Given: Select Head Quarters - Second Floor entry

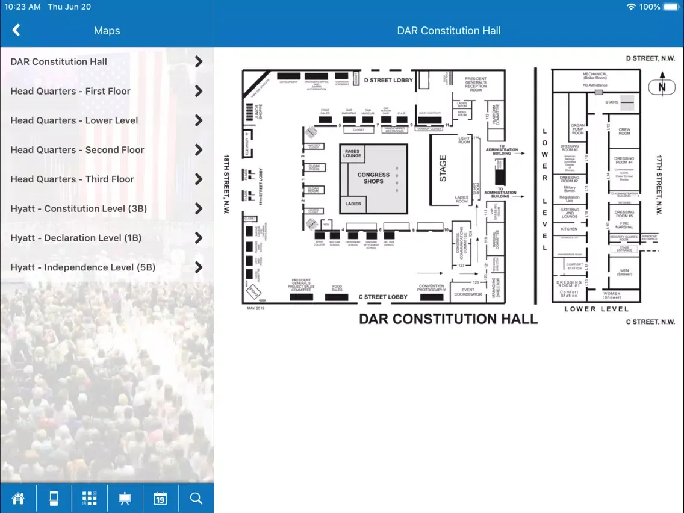Looking at the screenshot, I should coord(107,149).
